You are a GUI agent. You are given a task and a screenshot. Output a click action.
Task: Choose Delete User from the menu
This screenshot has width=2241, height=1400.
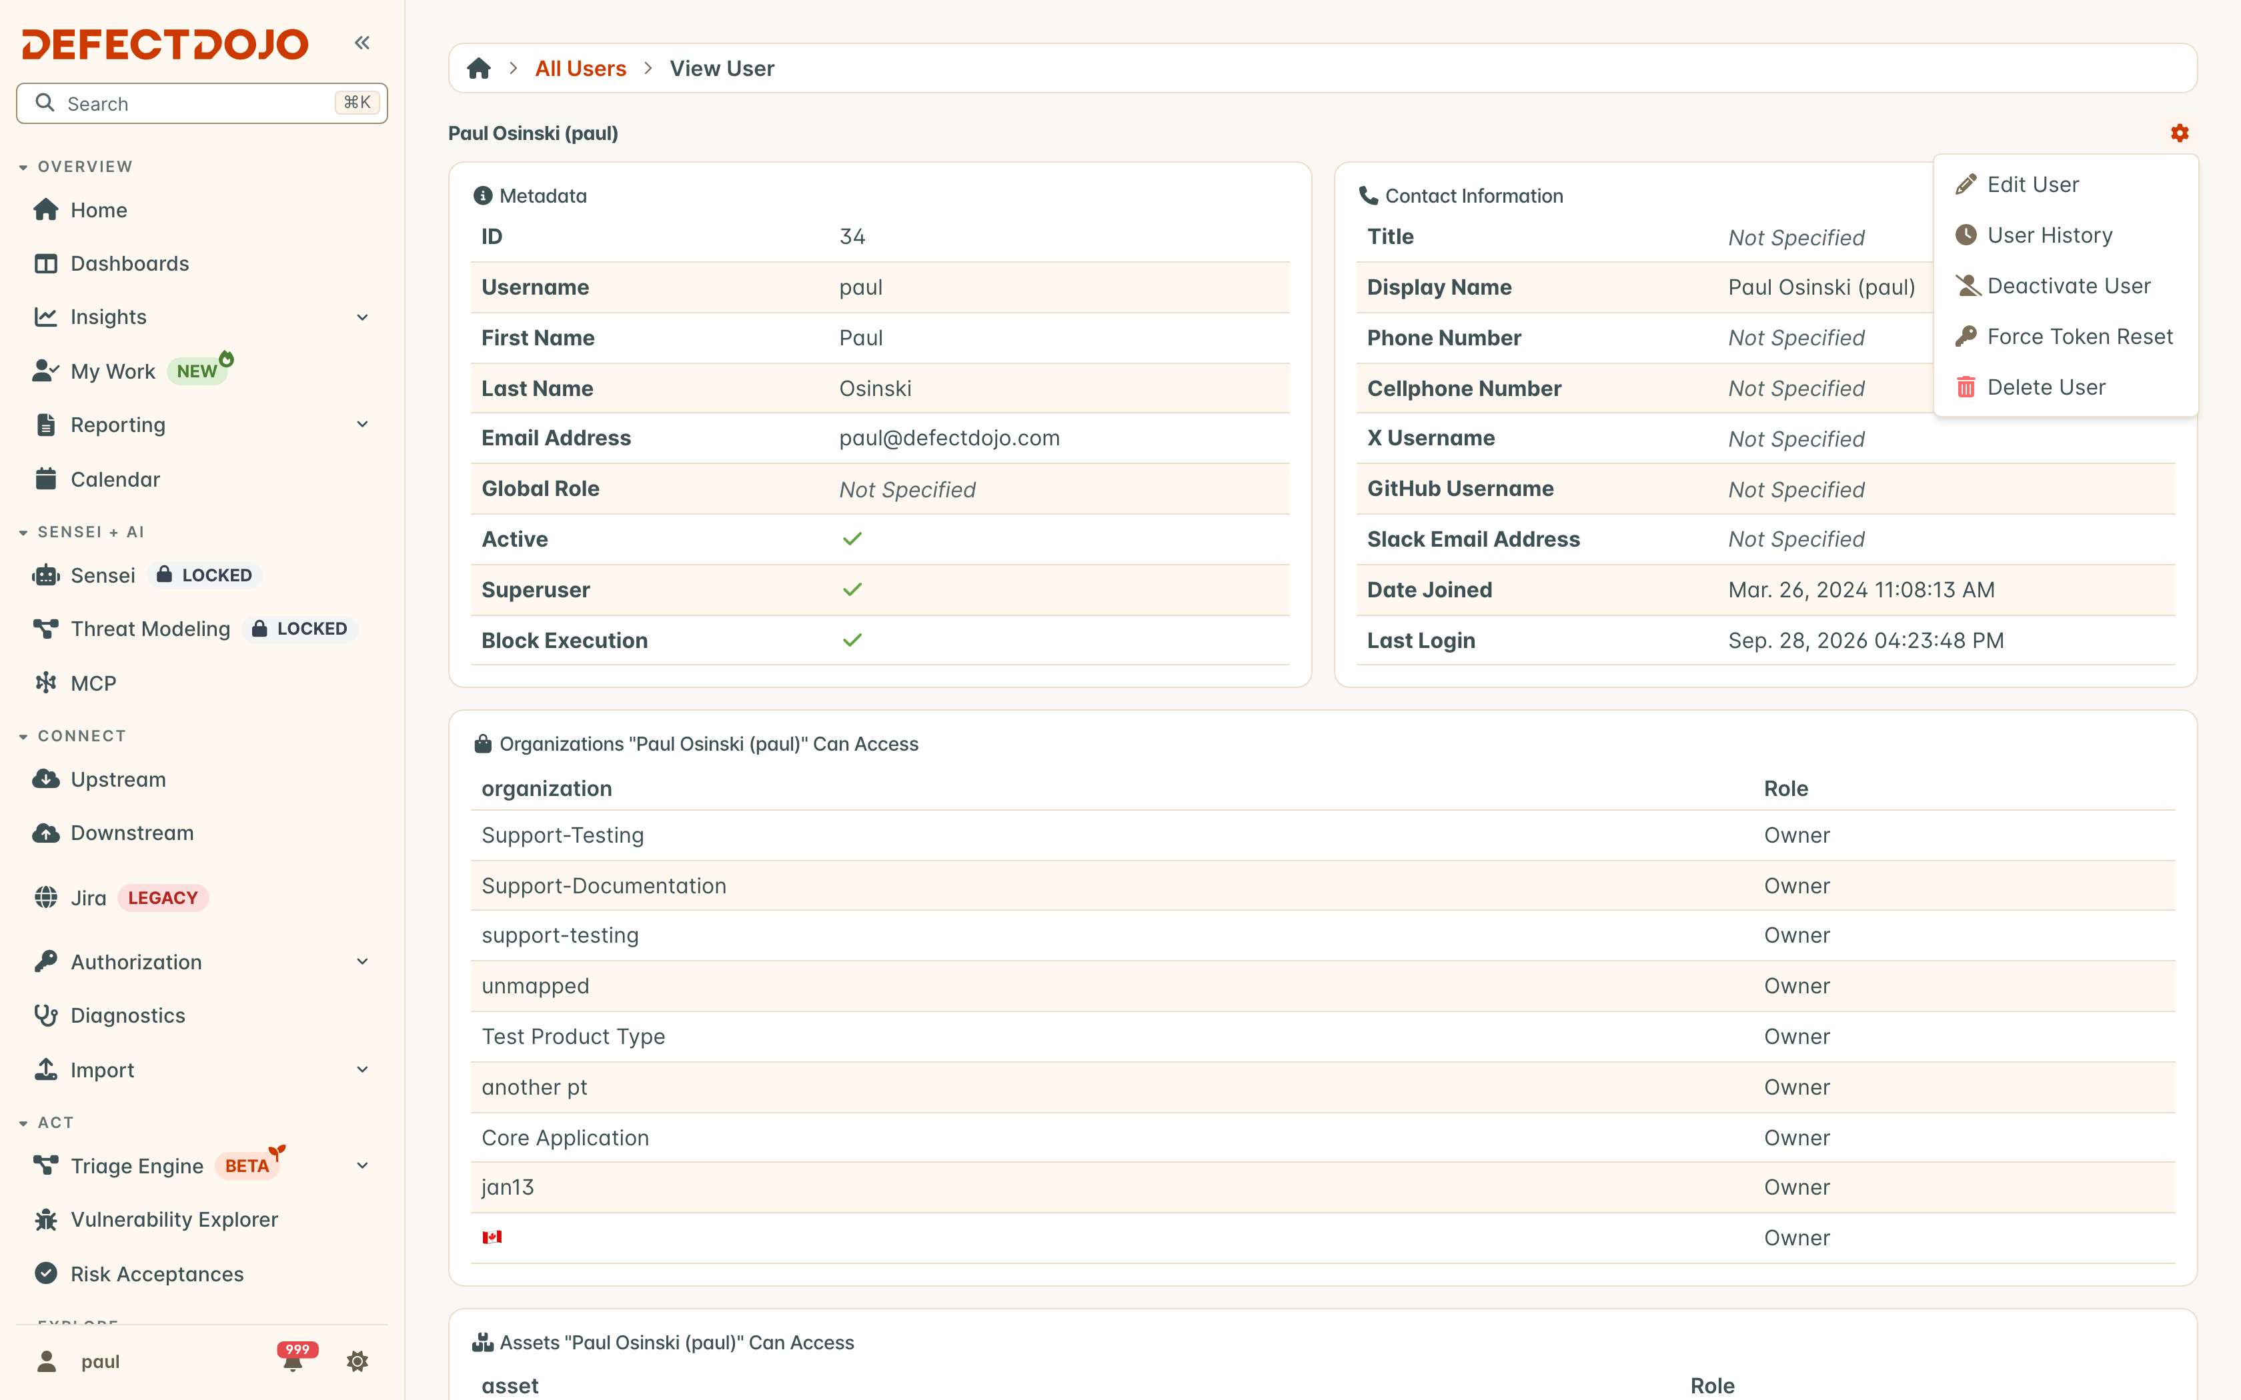point(2065,387)
